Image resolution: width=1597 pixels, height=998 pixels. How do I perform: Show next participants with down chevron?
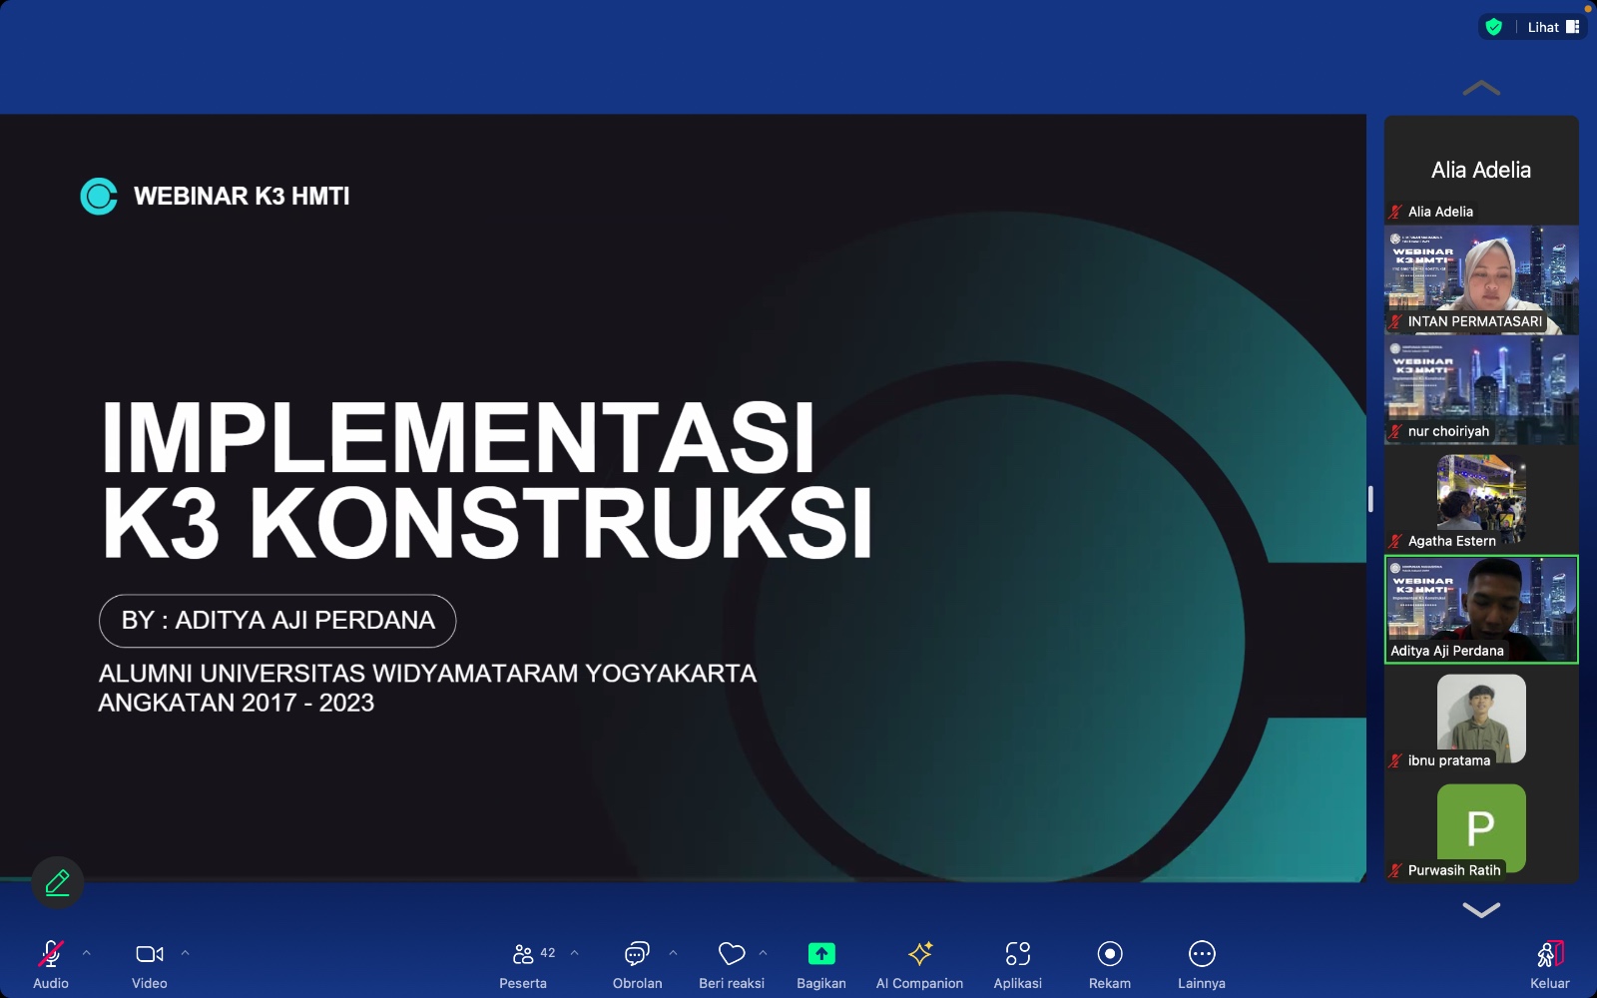pos(1481,909)
